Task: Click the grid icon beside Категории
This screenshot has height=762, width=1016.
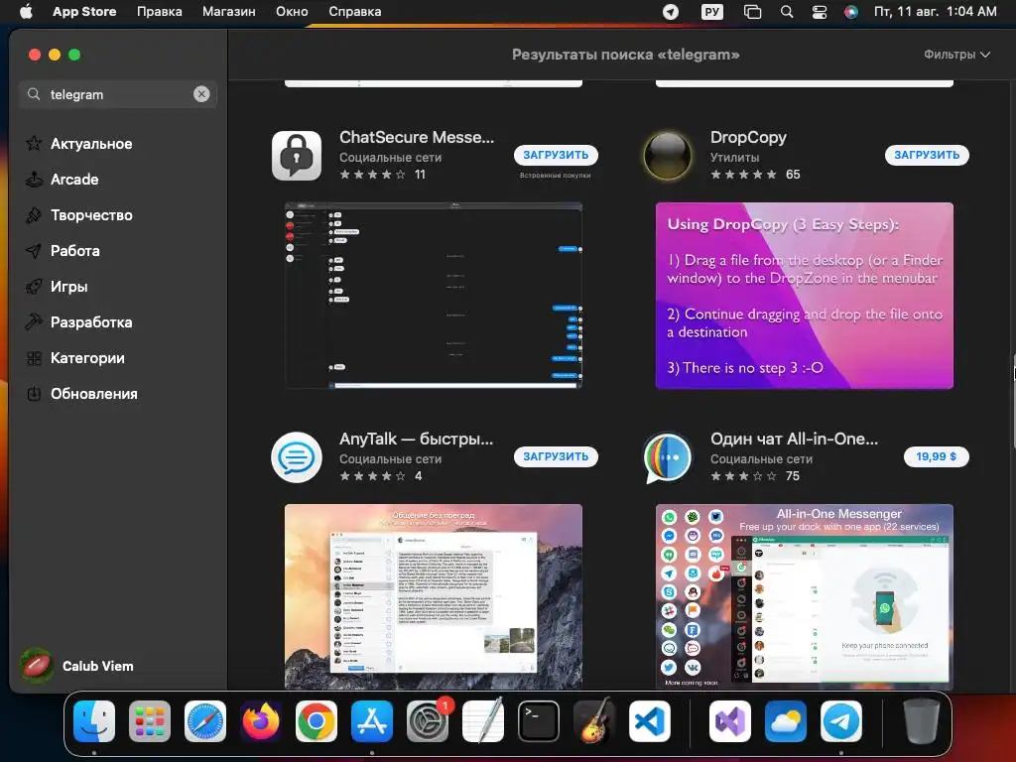Action: pyautogui.click(x=34, y=357)
